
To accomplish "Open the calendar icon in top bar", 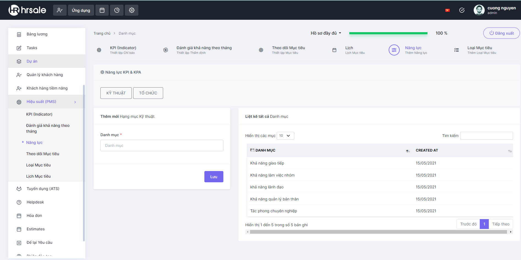I will [102, 10].
